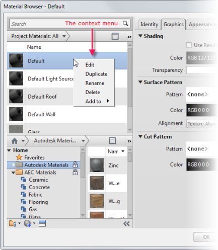Screen dimensions: 218x250
Task: Switch to the Identity tab
Action: [150, 25]
